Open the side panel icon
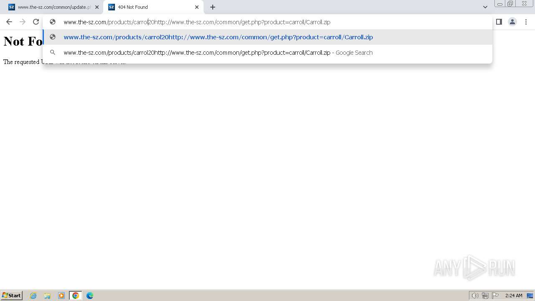The width and height of the screenshot is (535, 301). [x=499, y=22]
